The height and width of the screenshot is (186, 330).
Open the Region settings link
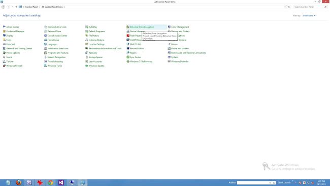point(133,53)
